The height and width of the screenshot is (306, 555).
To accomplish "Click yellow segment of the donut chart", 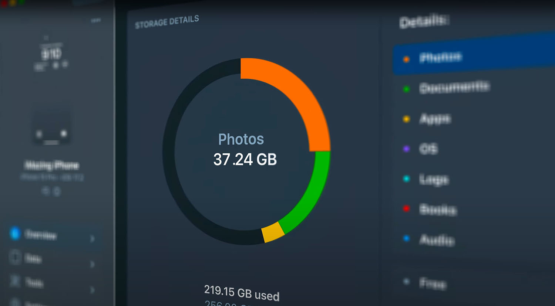I will (x=273, y=232).
